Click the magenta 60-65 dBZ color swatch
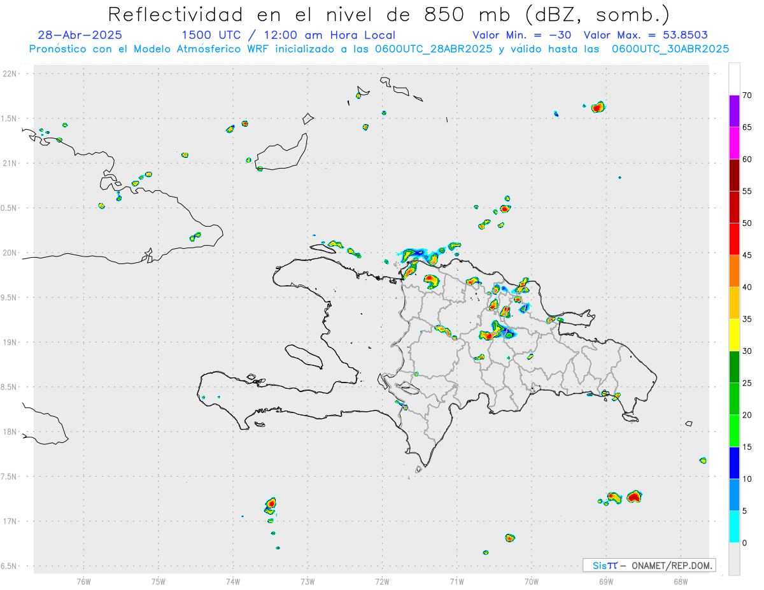Image resolution: width=764 pixels, height=590 pixels. pos(734,143)
